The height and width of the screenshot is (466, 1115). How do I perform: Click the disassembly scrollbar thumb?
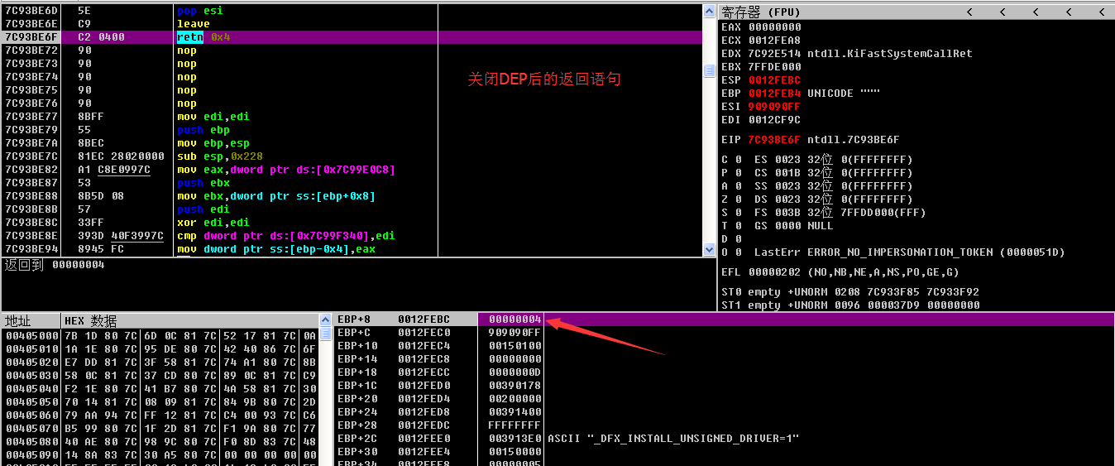(709, 71)
